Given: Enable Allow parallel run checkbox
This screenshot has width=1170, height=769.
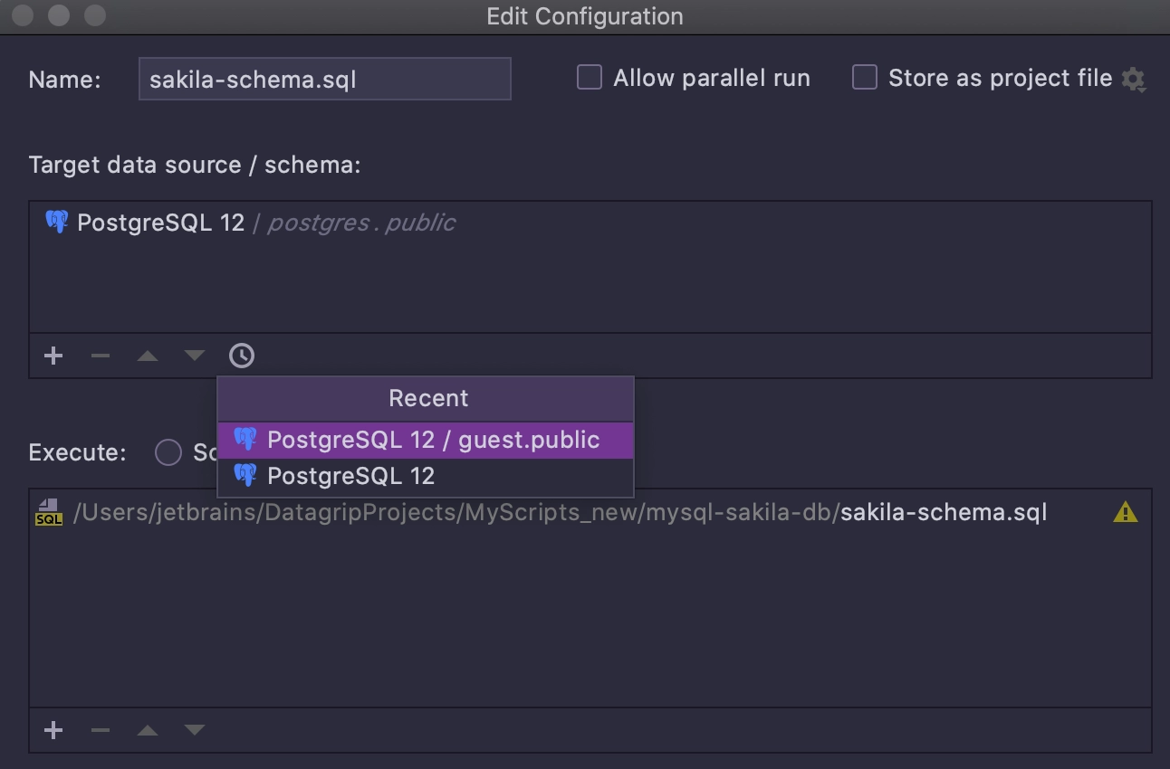Looking at the screenshot, I should (x=590, y=78).
